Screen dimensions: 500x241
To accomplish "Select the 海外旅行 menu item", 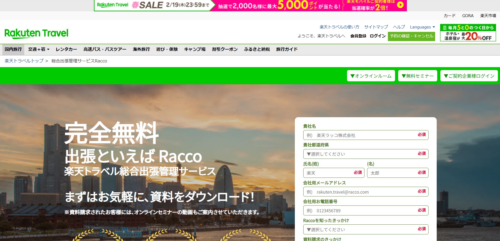I will 141,50.
